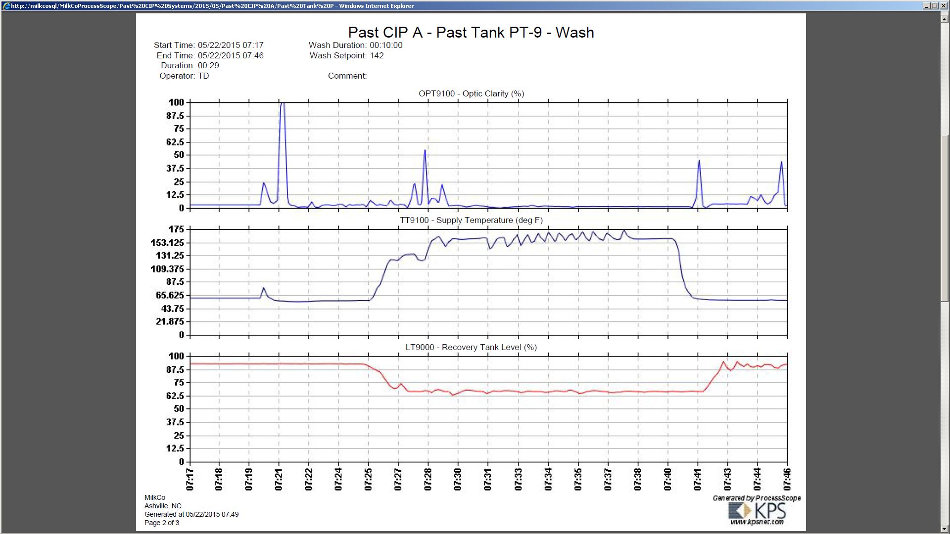
Task: Click the LT9000 - Recovery Tank Level (%) chart title
Action: point(472,347)
